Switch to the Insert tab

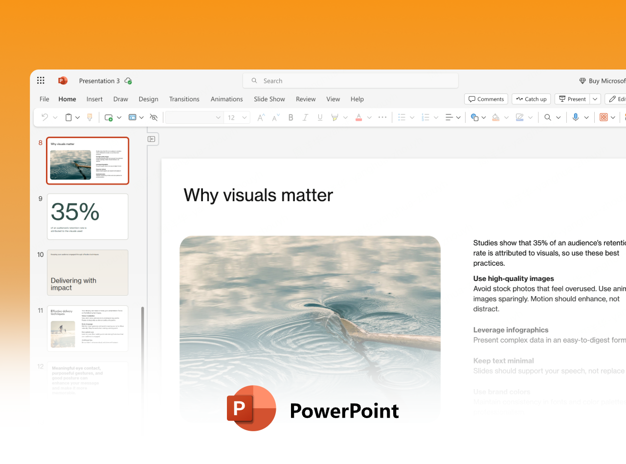tap(94, 99)
